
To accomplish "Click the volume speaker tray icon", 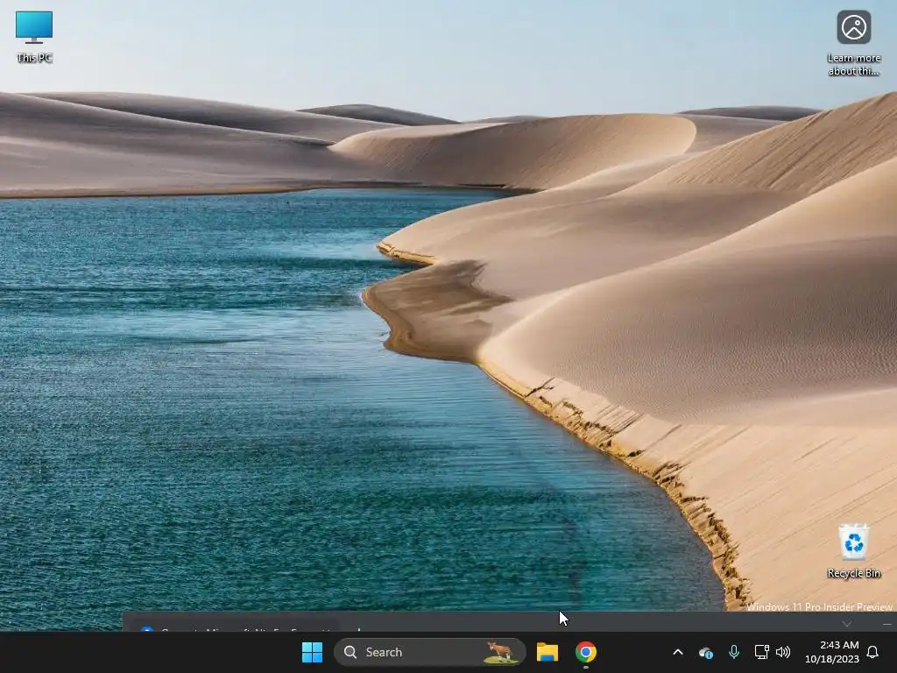I will coord(783,652).
